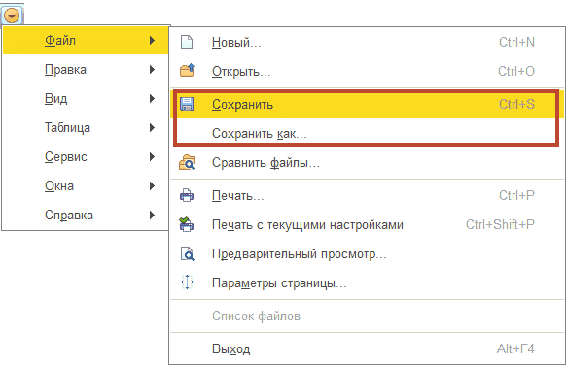This screenshot has height=365, width=566.
Task: Click the Ctrl+P shortcut text
Action: pyautogui.click(x=516, y=195)
